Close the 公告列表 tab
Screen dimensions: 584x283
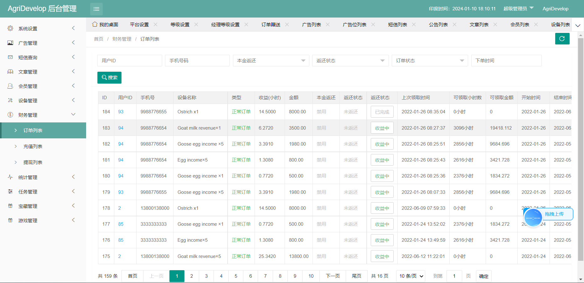(455, 24)
